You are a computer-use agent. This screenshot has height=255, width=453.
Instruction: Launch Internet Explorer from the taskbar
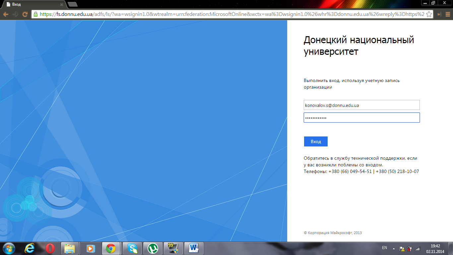coord(30,248)
